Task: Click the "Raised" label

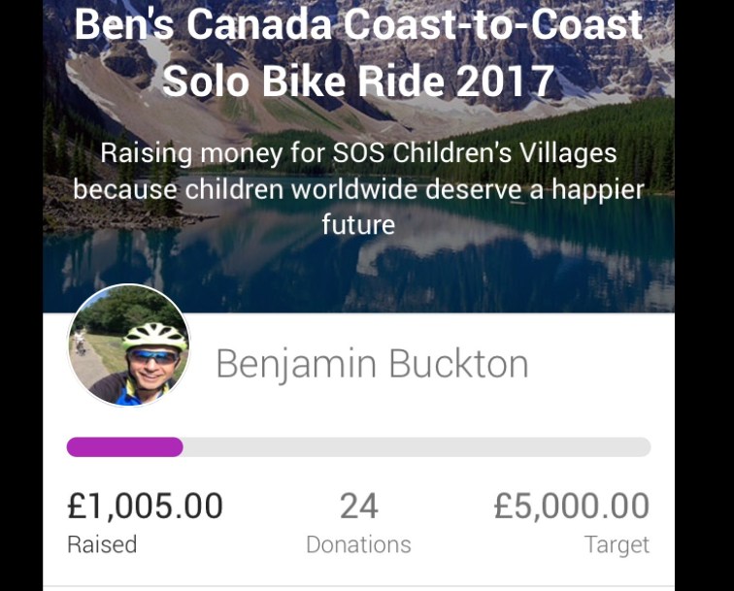Action: 102,544
